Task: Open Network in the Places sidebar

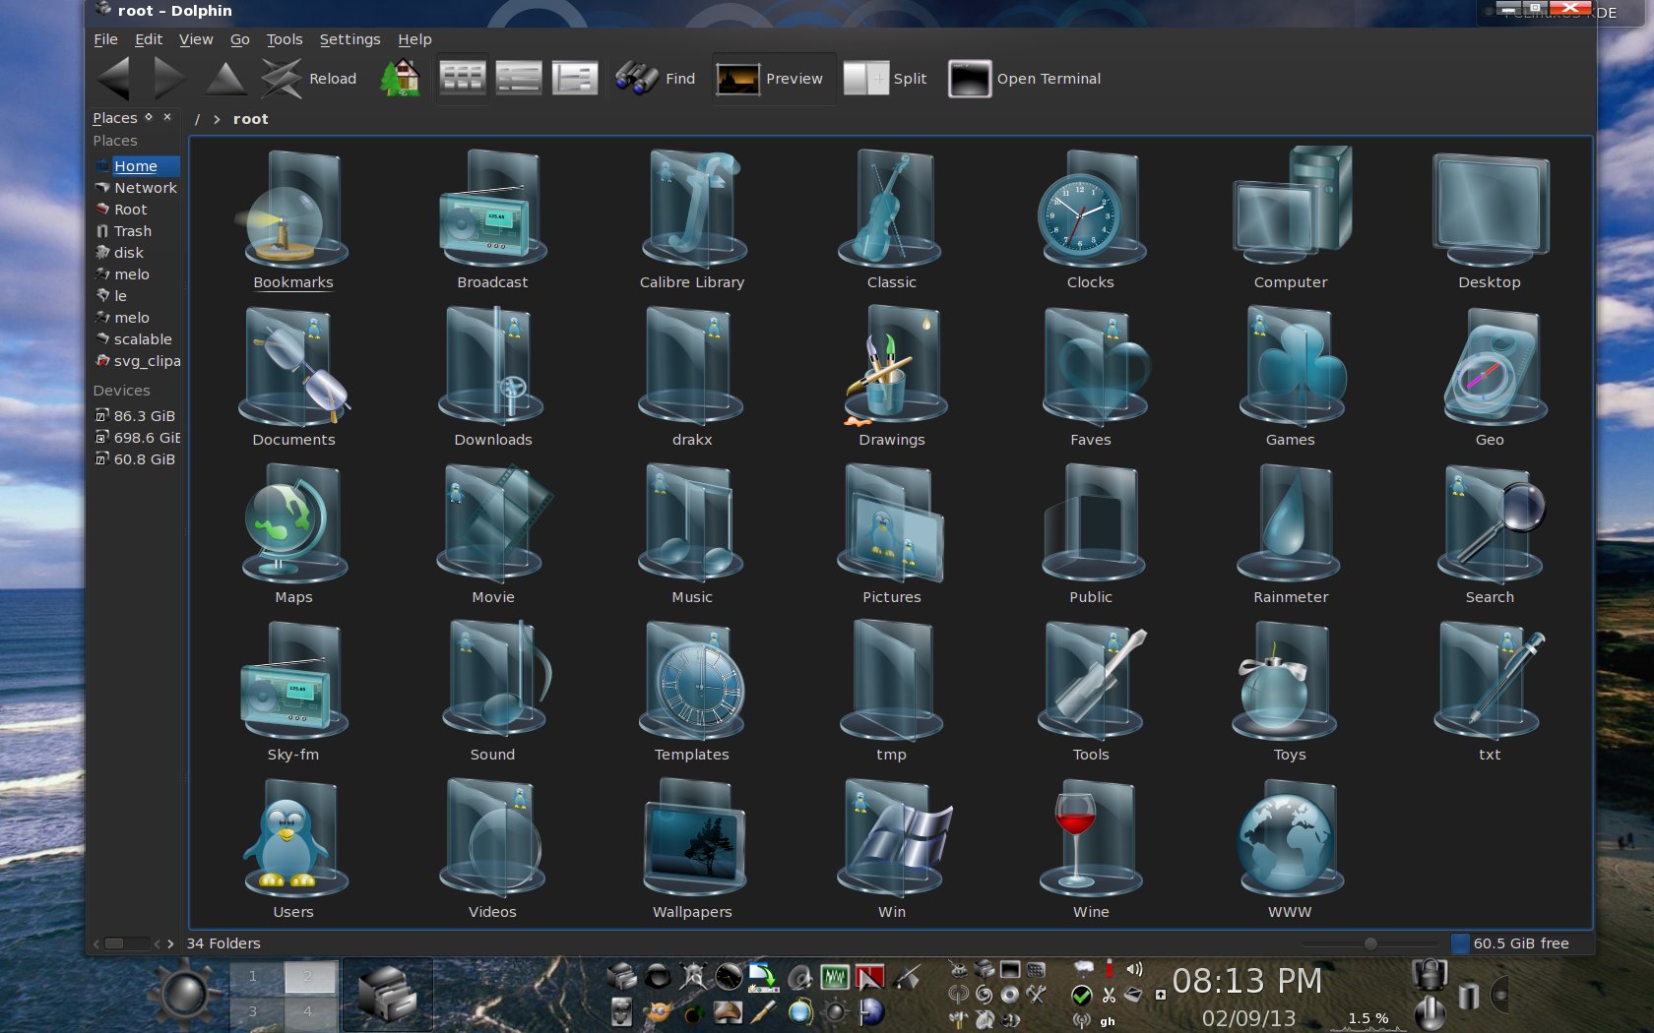Action: [145, 187]
